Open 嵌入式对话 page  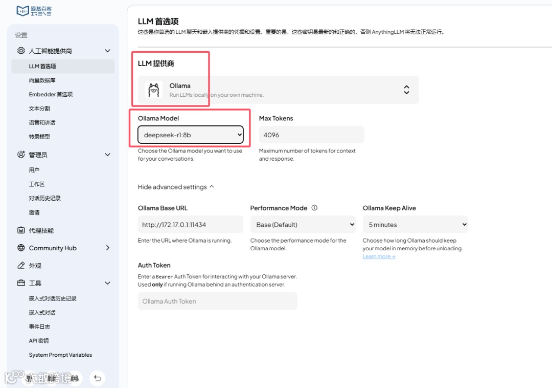click(42, 313)
